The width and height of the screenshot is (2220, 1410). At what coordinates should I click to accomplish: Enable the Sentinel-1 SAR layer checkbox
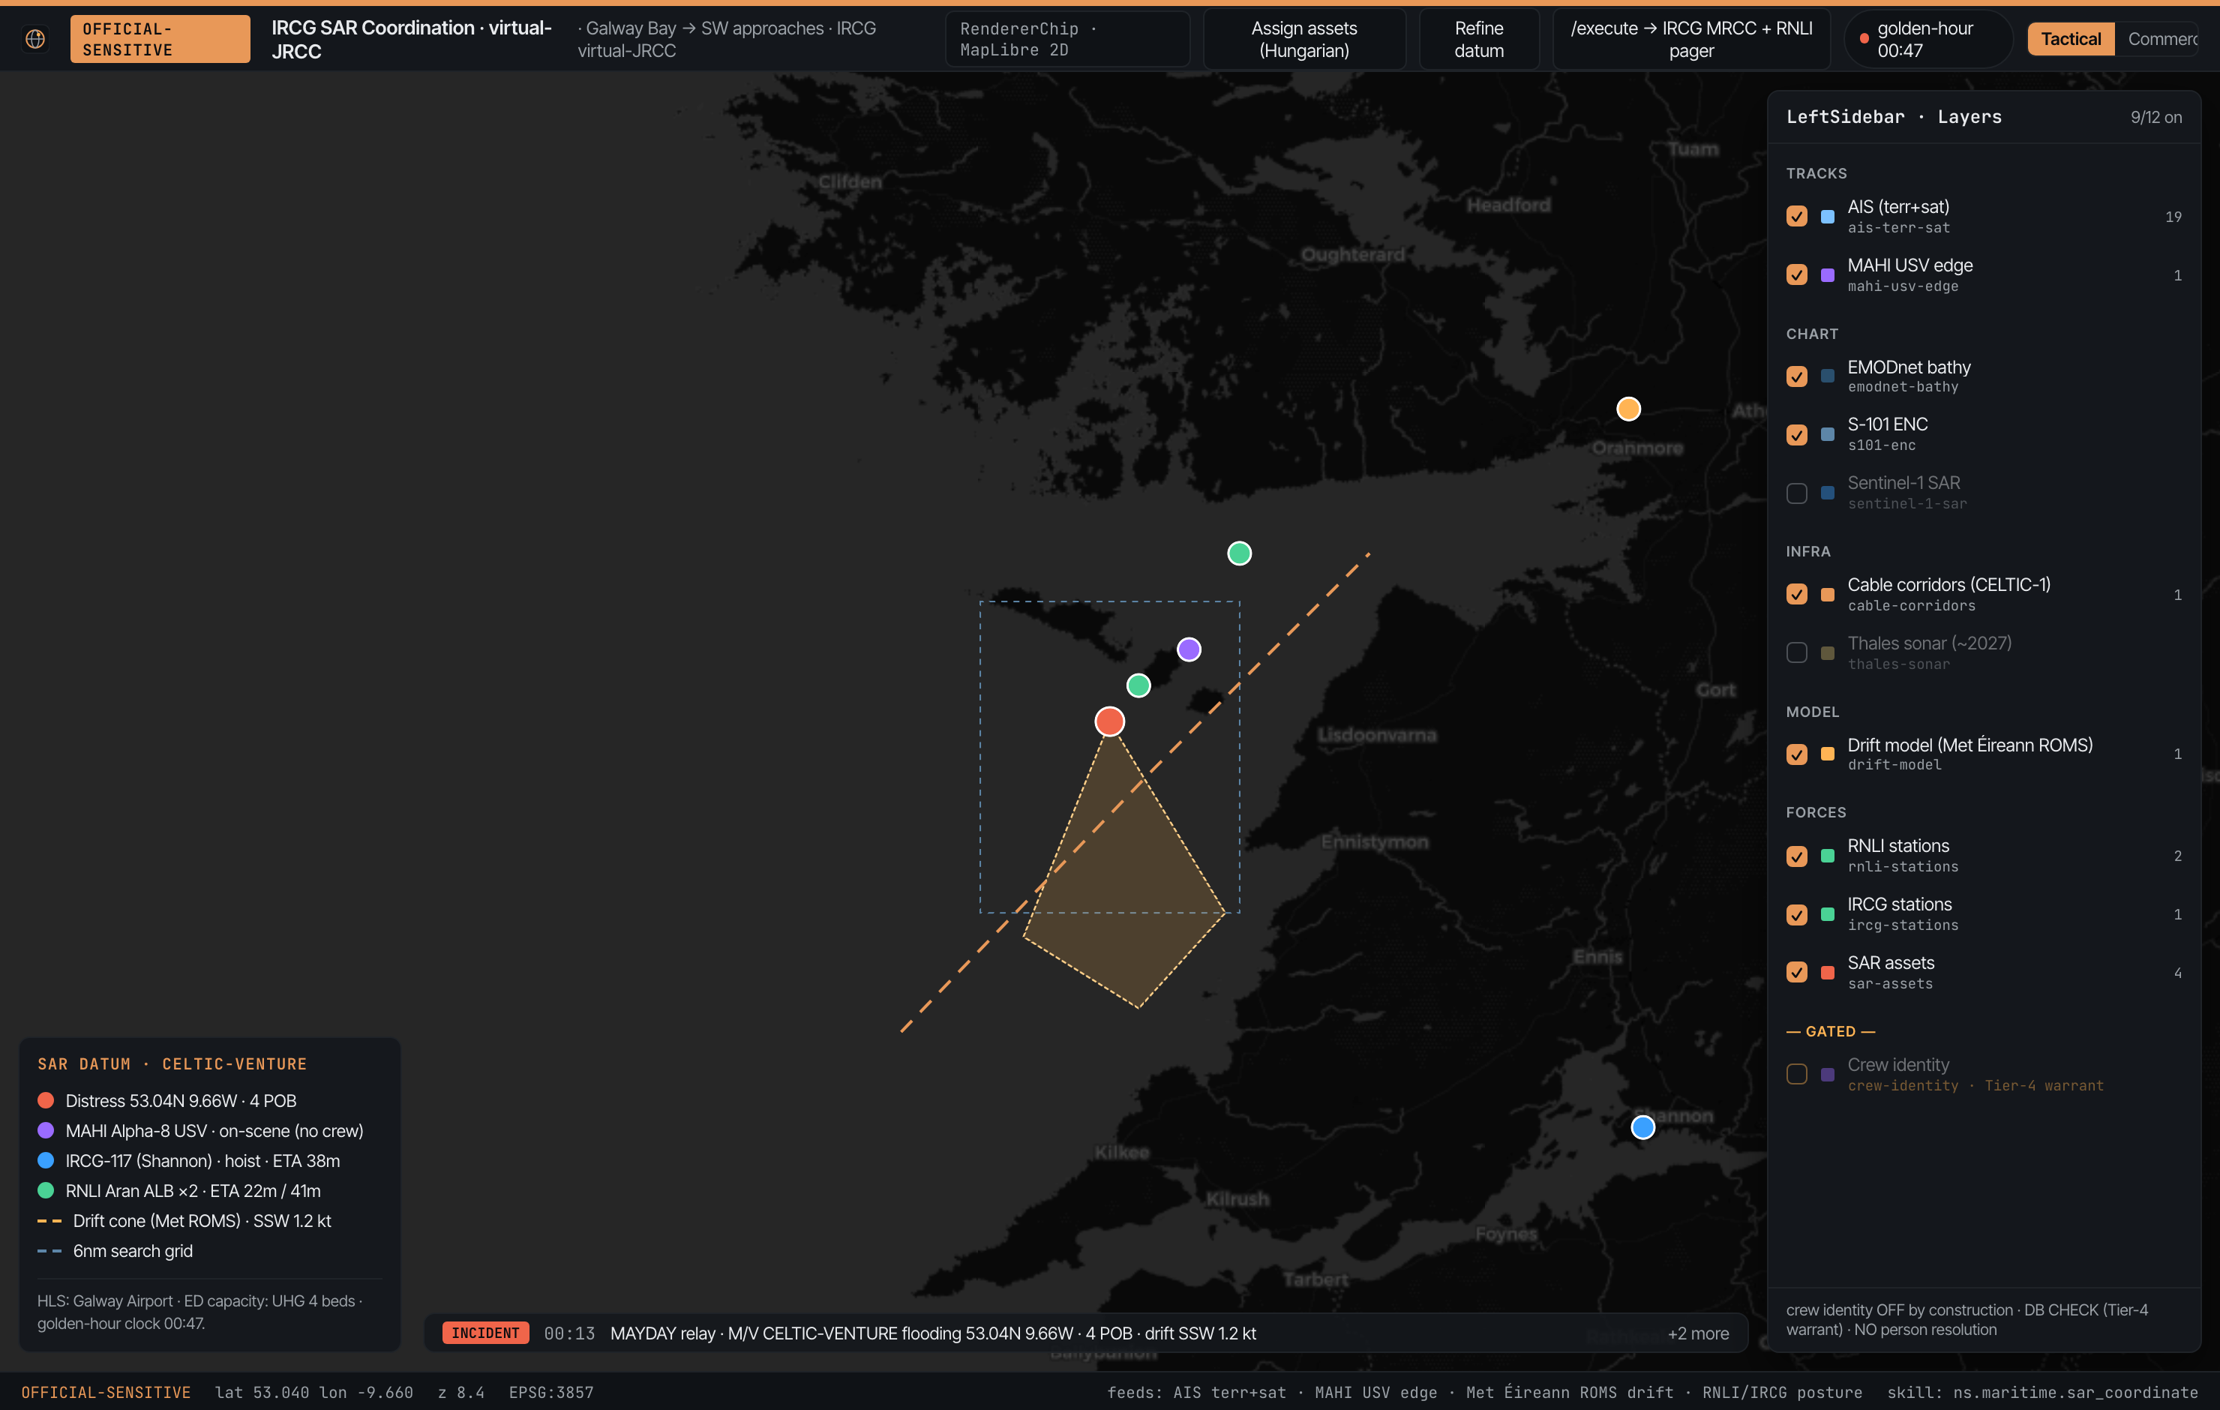click(x=1796, y=493)
